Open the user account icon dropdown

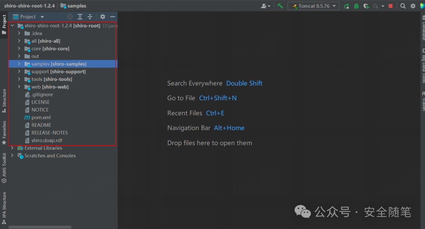[x=265, y=6]
